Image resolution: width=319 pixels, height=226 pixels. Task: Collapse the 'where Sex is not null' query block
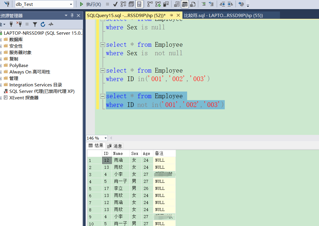[x=103, y=45]
